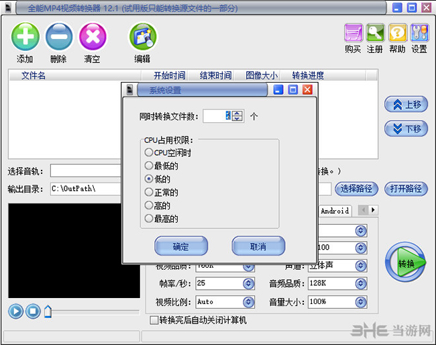
Task: Click the Buy (购买) cart icon
Action: tap(353, 33)
